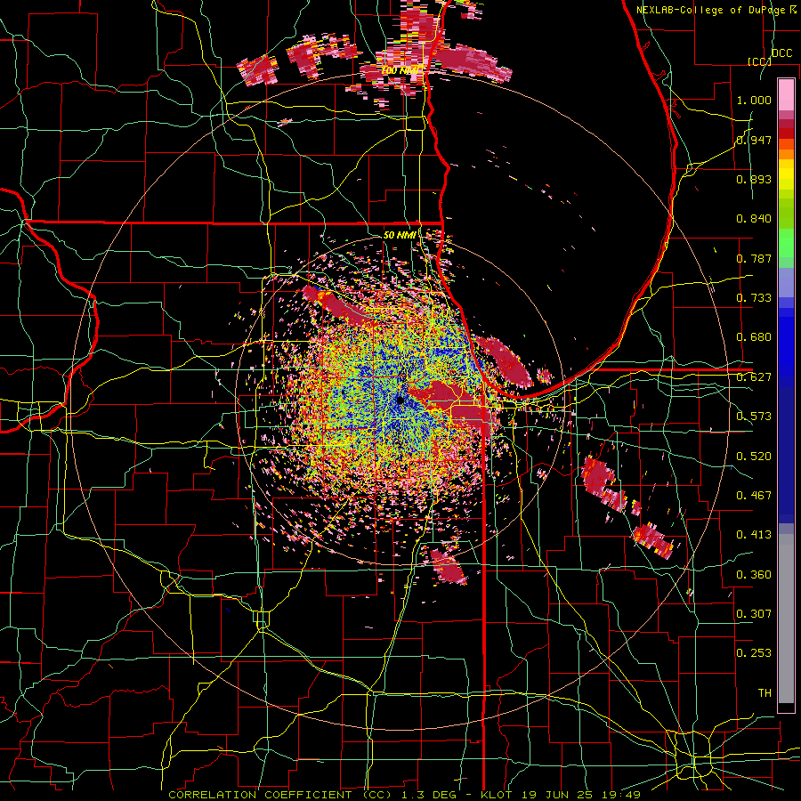Click the 50 NMI range ring label

pos(400,235)
